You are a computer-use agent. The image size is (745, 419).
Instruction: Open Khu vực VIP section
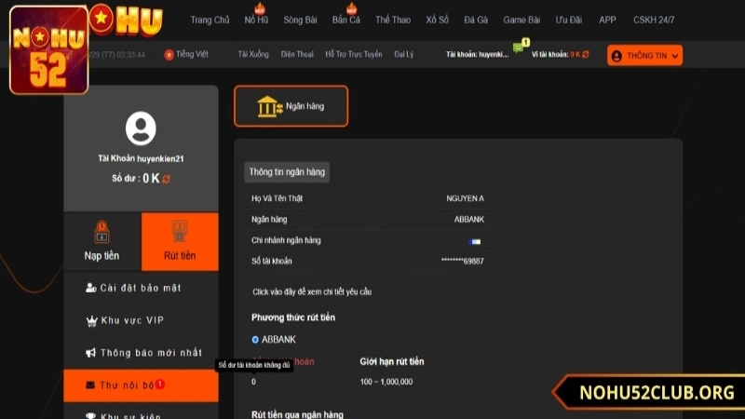pyautogui.click(x=130, y=320)
